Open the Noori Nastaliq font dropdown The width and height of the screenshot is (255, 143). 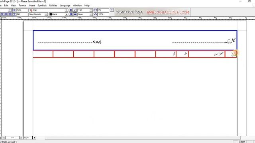(x=46, y=14)
